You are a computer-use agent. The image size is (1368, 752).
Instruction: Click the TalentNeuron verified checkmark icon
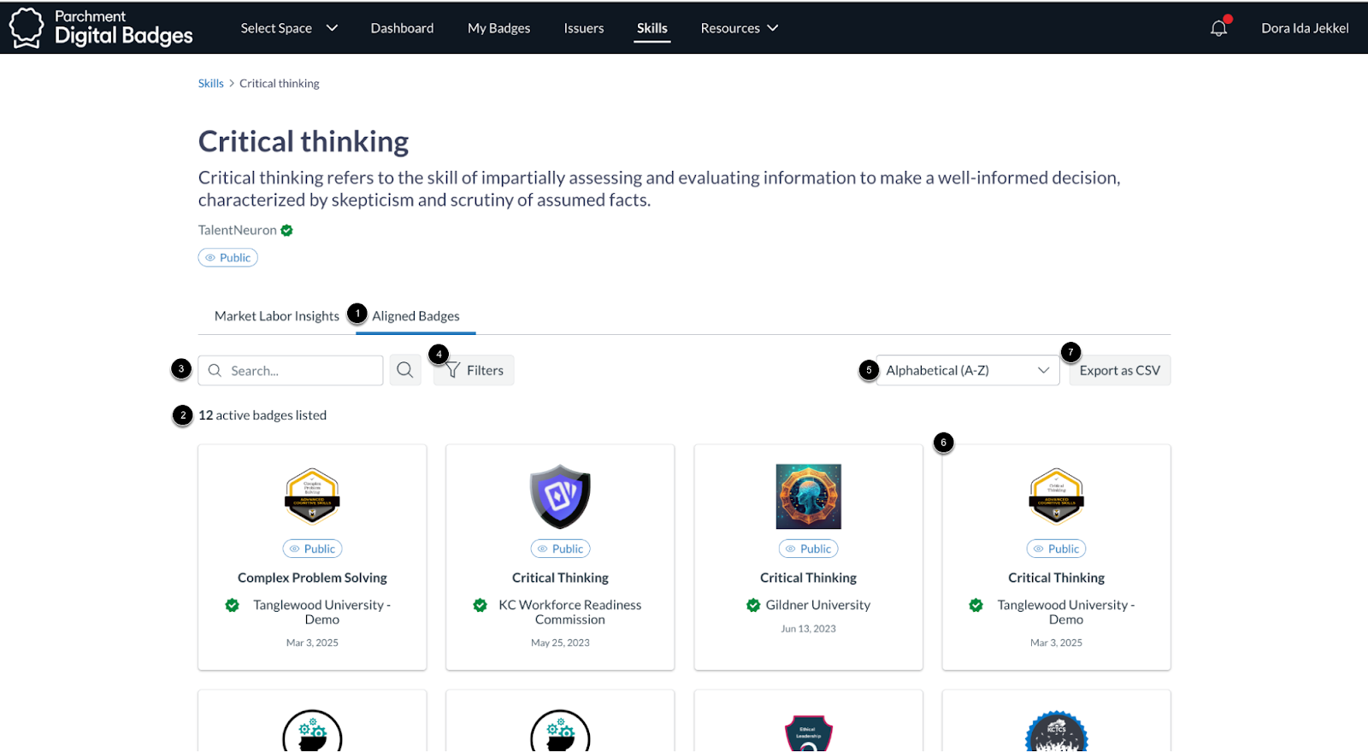tap(287, 230)
